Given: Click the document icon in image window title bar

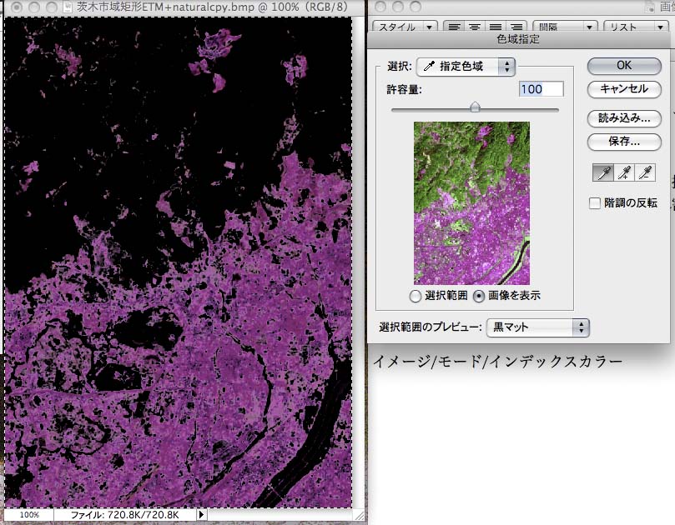Looking at the screenshot, I should (67, 7).
